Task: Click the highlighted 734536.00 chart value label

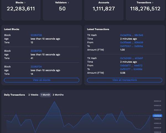Action: [x=158, y=116]
